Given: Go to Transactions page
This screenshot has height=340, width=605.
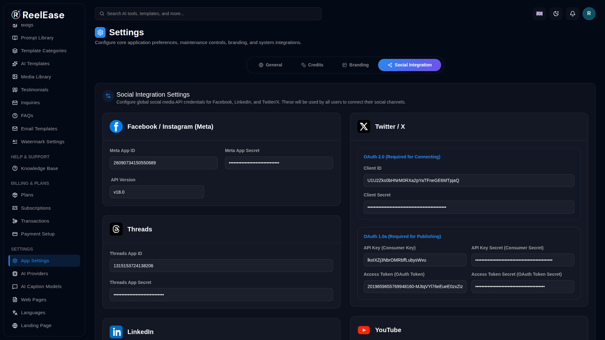Looking at the screenshot, I should [44, 221].
